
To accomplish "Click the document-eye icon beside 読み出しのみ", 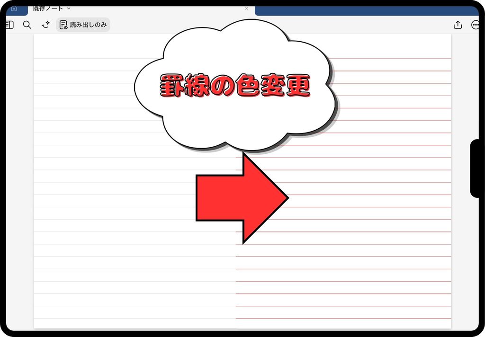I will tap(63, 25).
